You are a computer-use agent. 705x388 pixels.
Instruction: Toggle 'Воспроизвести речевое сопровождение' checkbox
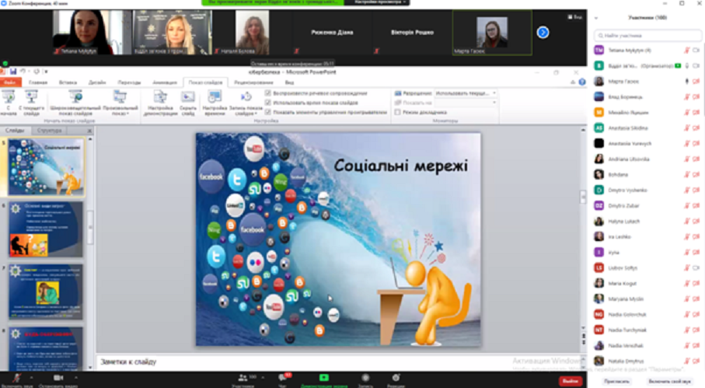pyautogui.click(x=268, y=93)
